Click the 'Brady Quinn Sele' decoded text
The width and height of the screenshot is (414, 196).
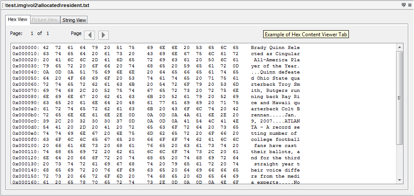275,47
